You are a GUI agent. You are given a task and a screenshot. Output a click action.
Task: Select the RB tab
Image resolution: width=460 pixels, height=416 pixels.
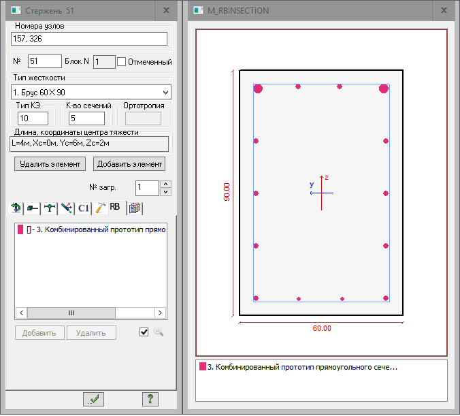pos(115,207)
